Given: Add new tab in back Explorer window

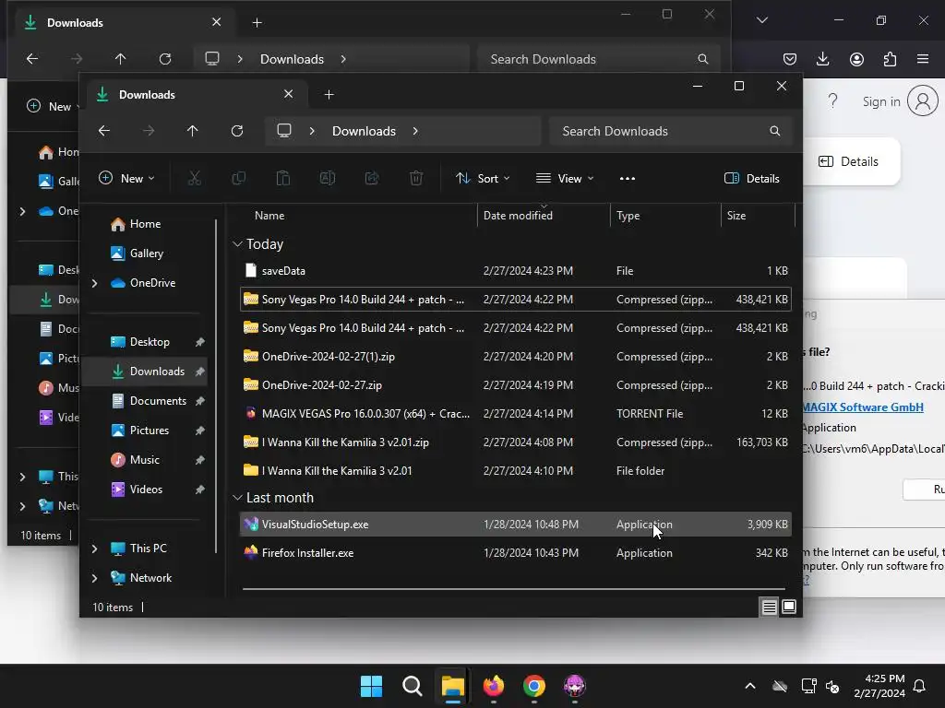Looking at the screenshot, I should pyautogui.click(x=257, y=23).
